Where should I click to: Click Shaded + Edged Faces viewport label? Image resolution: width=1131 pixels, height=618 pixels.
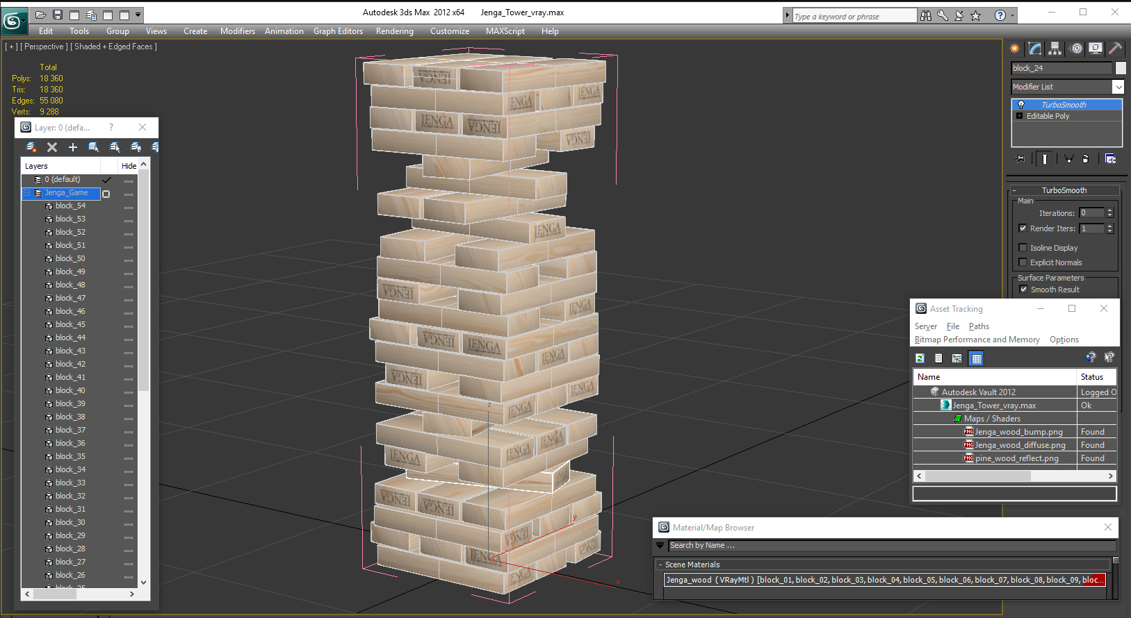115,47
